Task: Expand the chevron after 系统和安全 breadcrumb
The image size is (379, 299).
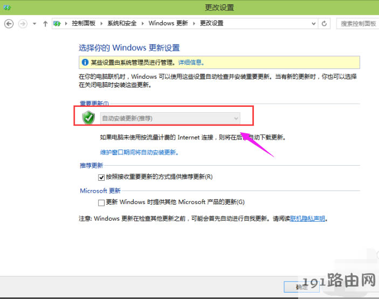Action: tap(143, 23)
